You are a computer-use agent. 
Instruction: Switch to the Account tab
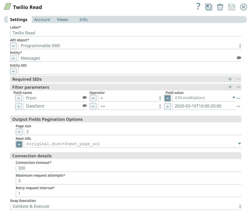[x=42, y=20]
